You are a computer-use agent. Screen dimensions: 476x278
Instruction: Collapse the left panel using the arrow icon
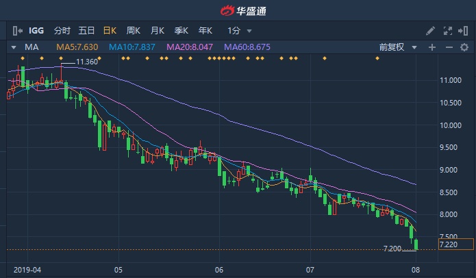click(x=18, y=31)
